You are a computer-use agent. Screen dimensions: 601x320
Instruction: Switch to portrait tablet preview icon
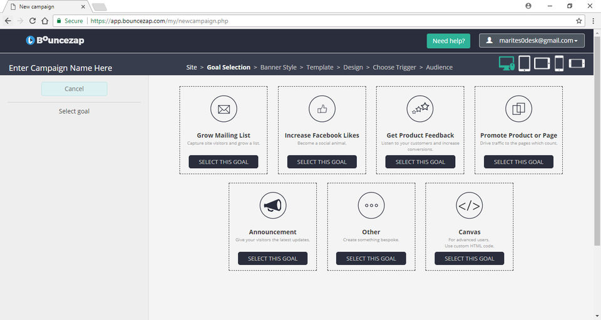(x=525, y=63)
